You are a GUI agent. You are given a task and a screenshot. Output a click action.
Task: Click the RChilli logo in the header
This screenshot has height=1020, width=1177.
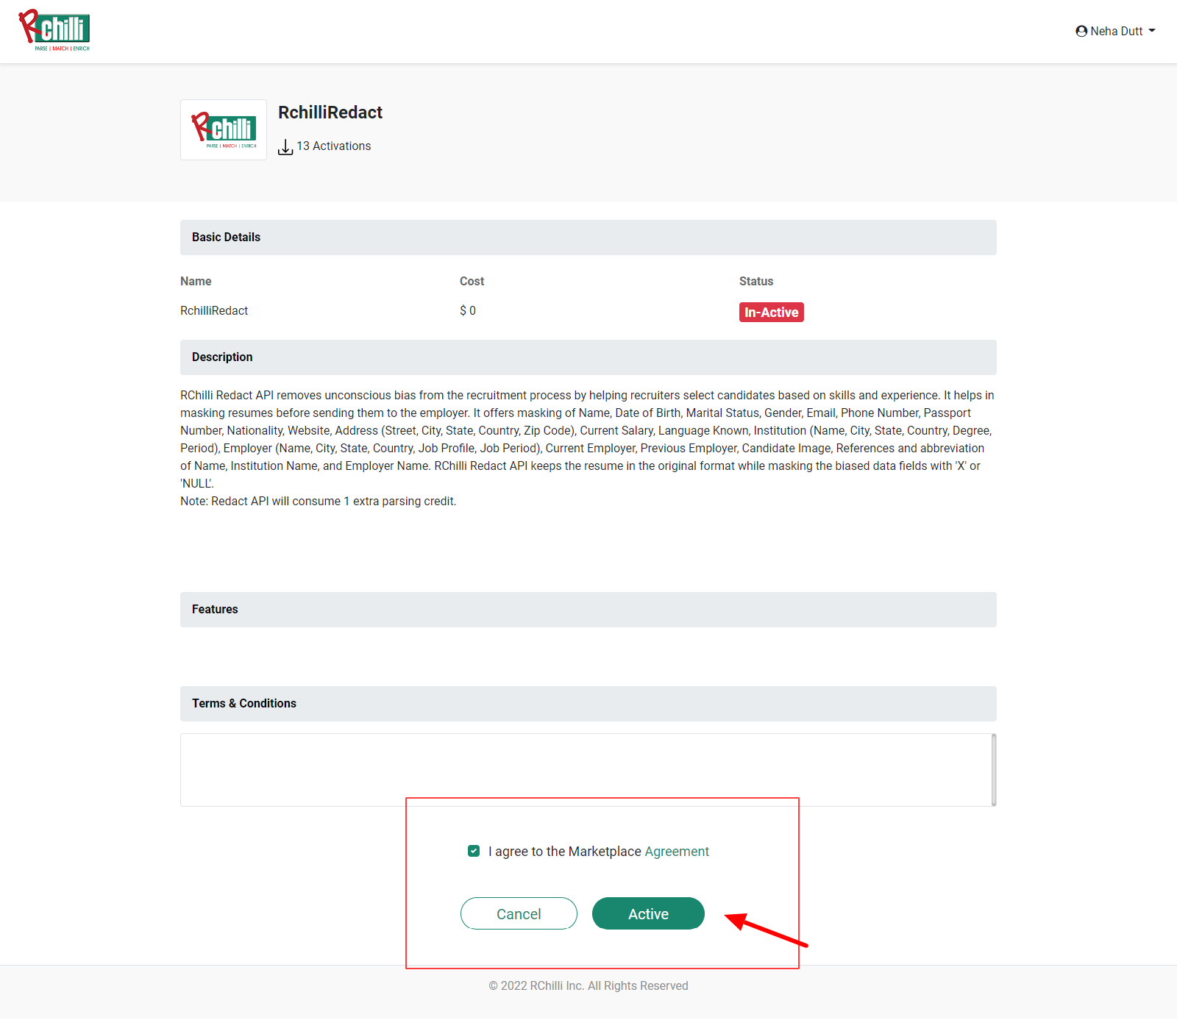tap(54, 30)
